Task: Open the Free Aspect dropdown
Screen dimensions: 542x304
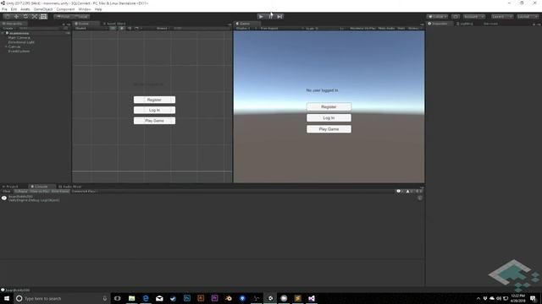Action: pyautogui.click(x=281, y=28)
